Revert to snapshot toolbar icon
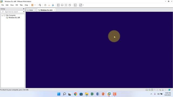This screenshot has width=173, height=97. (x=49, y=5)
